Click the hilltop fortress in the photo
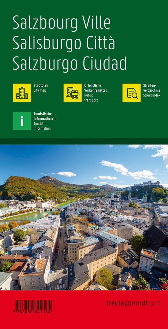The width and height of the screenshot is (168, 329). 147,184
